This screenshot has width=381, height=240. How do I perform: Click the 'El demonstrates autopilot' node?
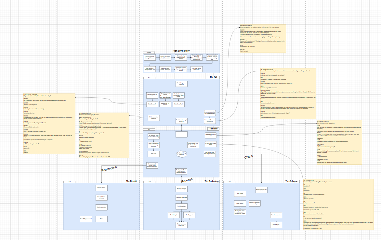click(153, 118)
